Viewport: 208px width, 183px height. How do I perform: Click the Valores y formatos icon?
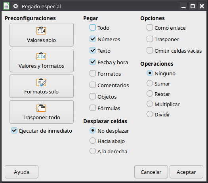pos(41,56)
